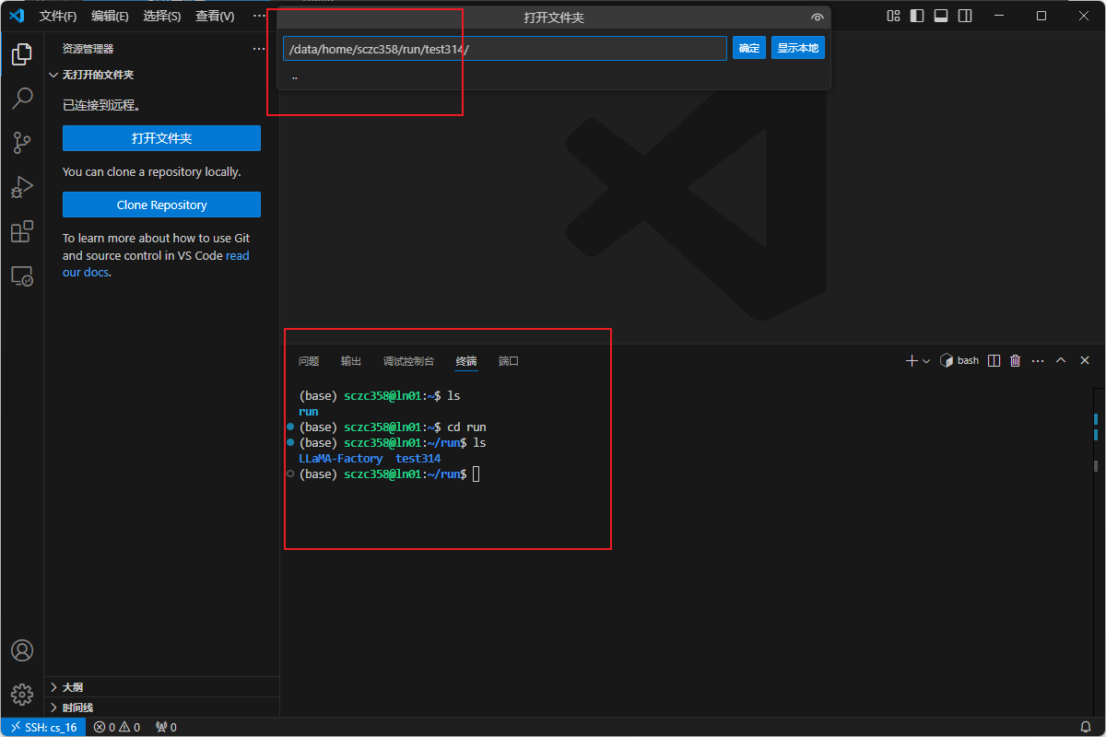1106x737 pixels.
Task: Open the 文件(F) menu
Action: pyautogui.click(x=58, y=16)
